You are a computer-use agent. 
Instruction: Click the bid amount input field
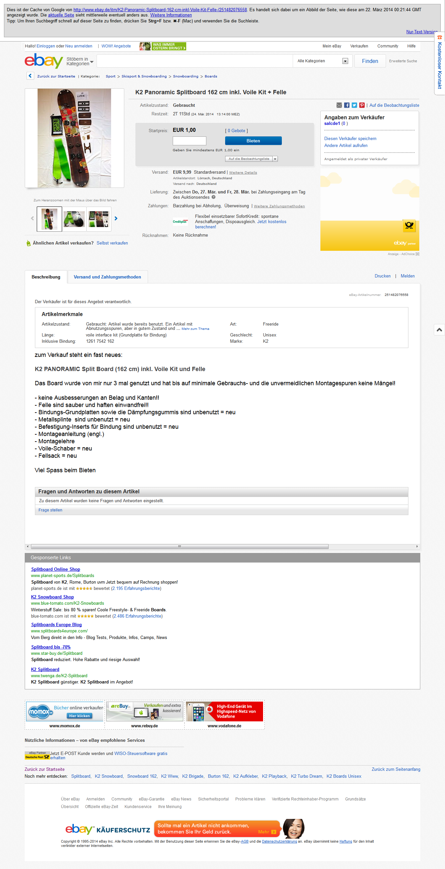click(x=189, y=141)
